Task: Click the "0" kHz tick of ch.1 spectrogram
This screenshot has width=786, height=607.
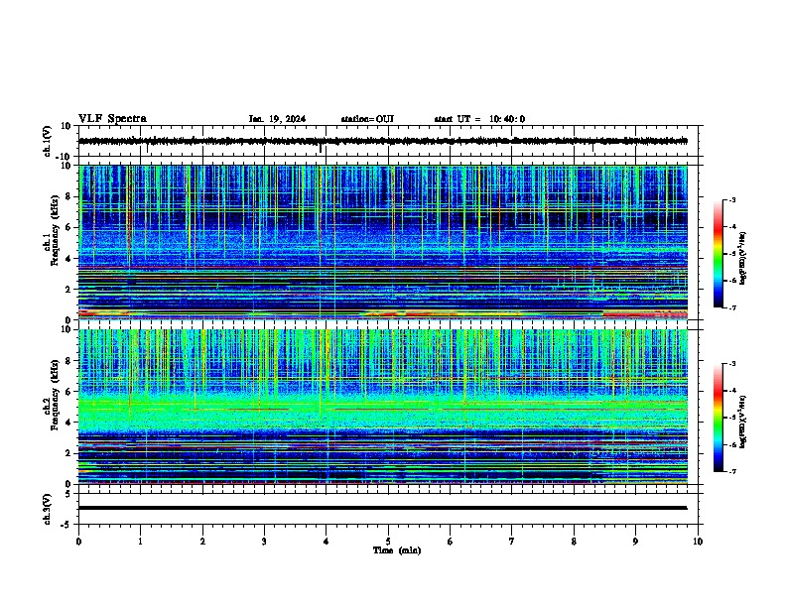Action: click(x=69, y=319)
